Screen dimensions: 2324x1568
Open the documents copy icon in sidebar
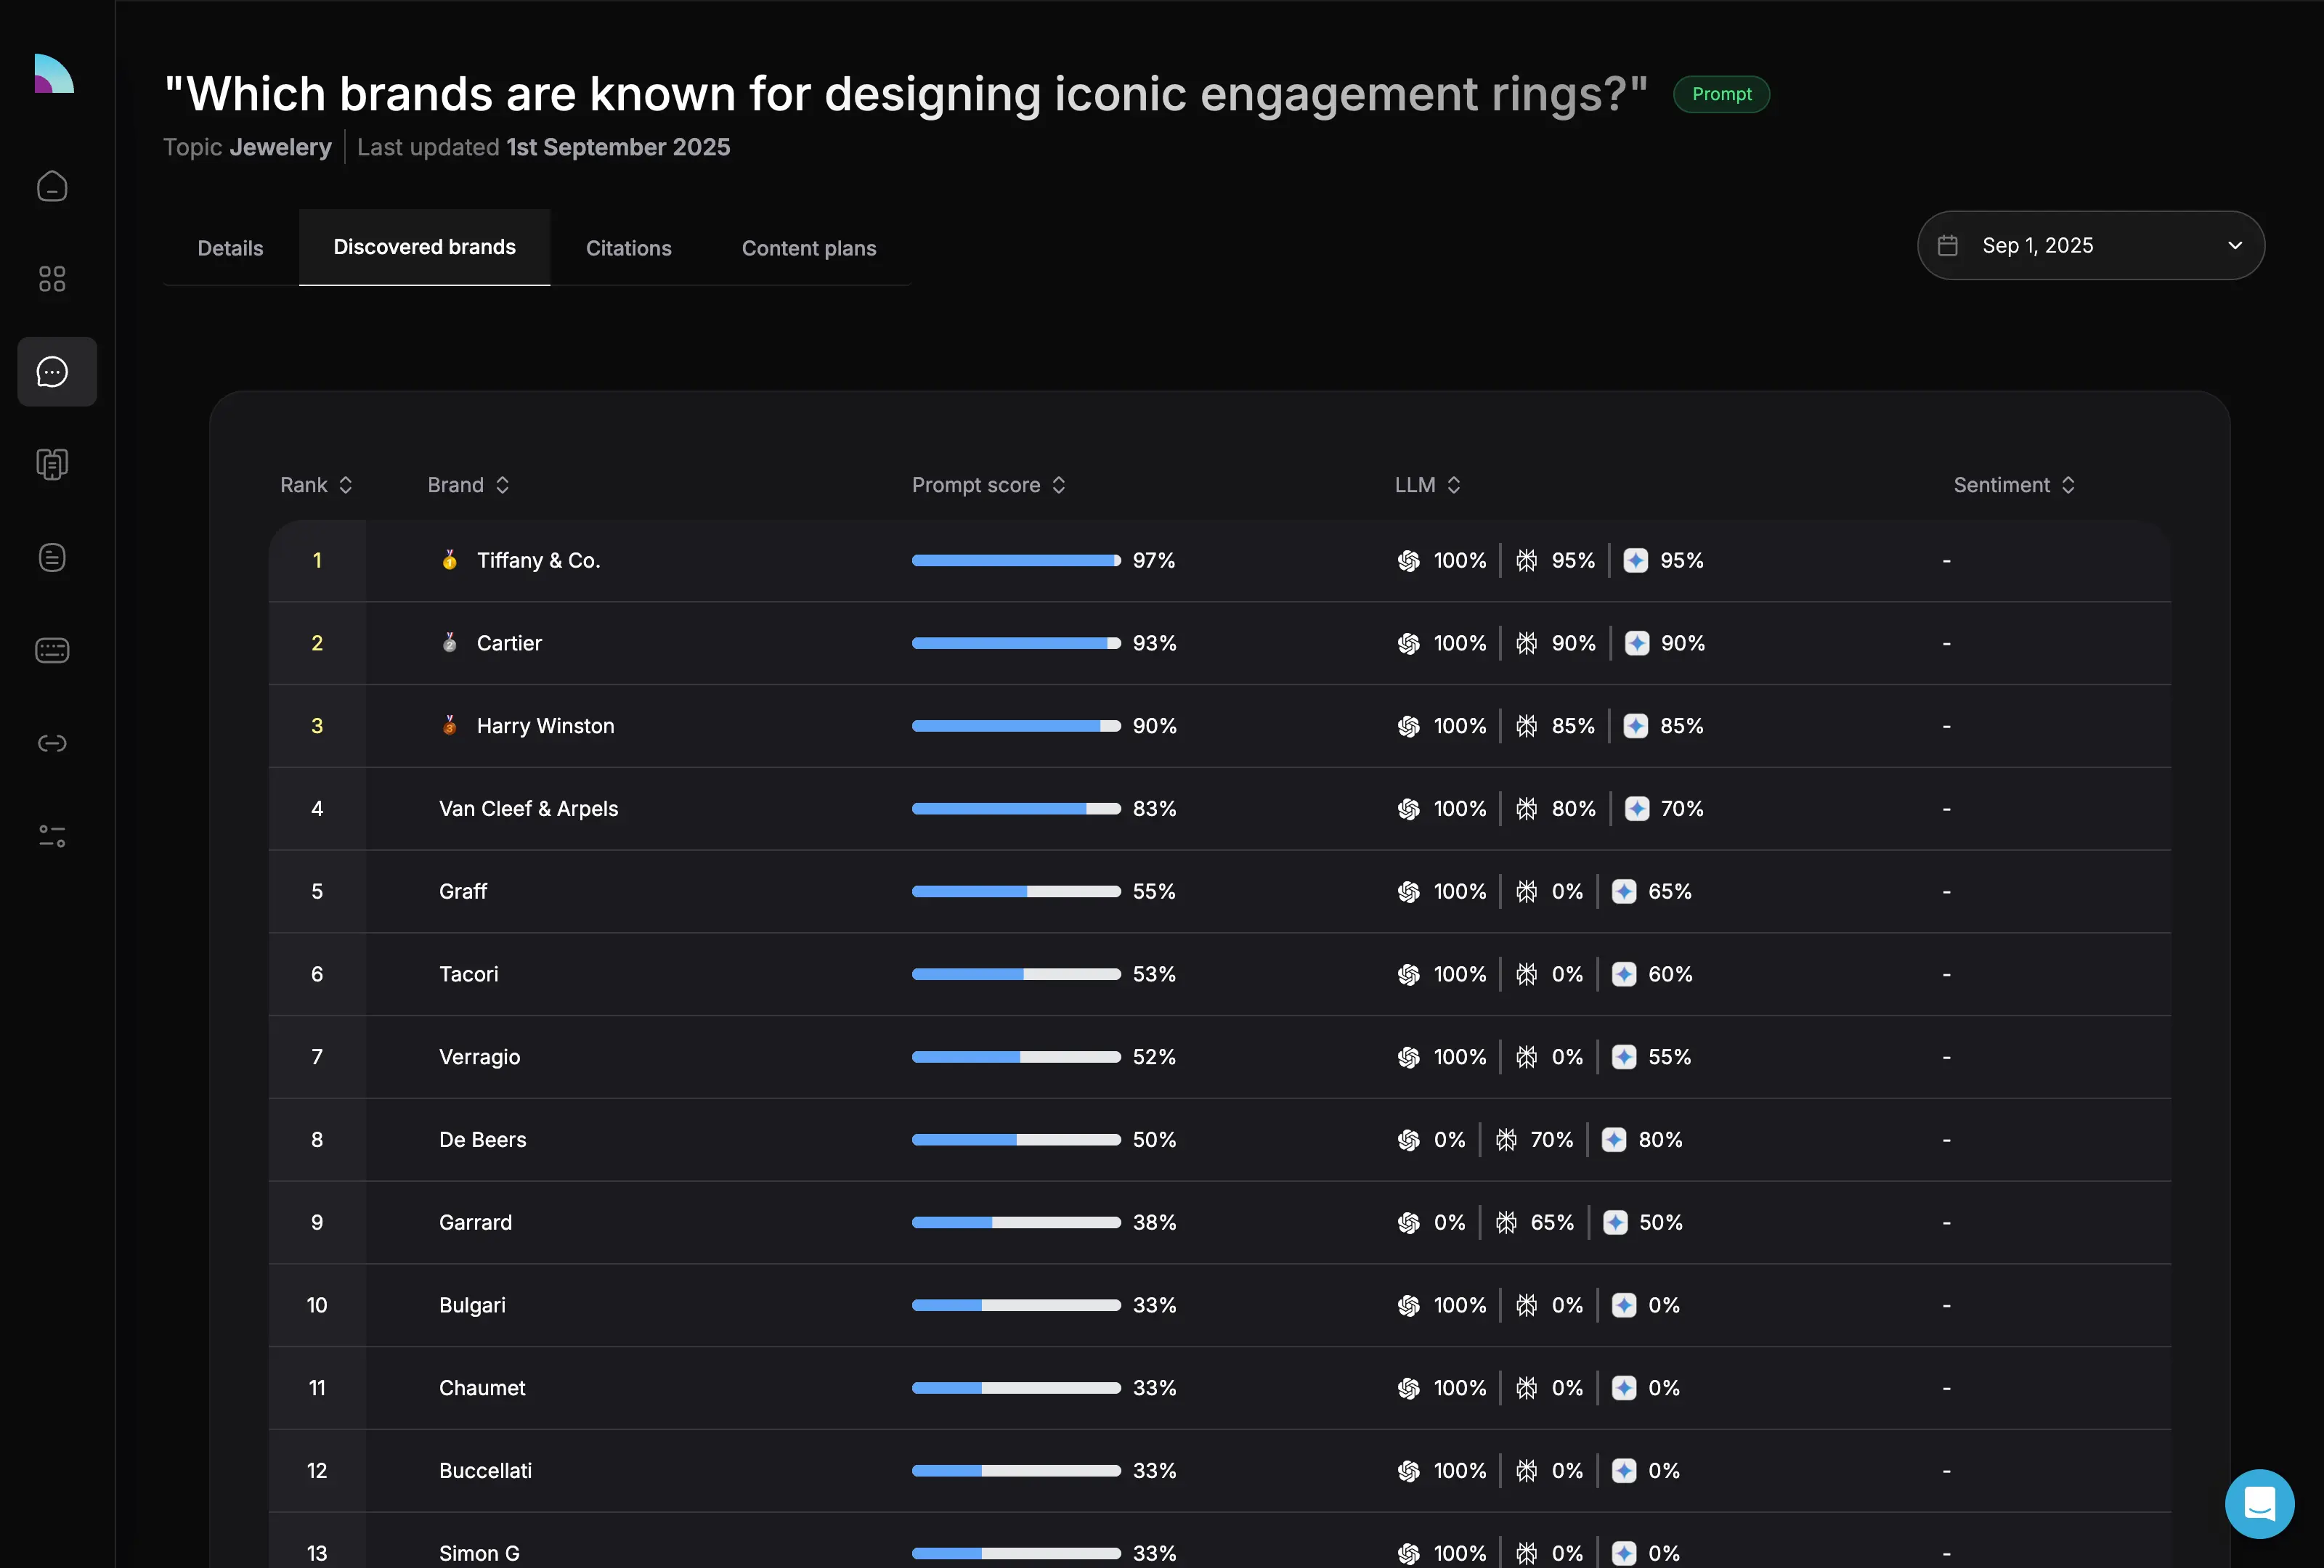pos(52,465)
